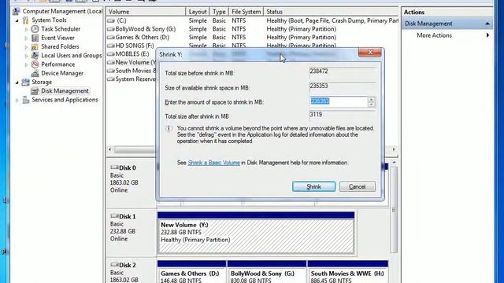Click the Performance icon
The image size is (504, 283).
(35, 64)
